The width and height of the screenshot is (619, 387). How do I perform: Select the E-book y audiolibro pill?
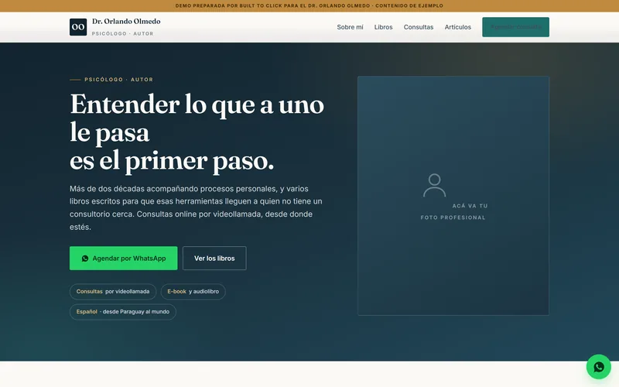pyautogui.click(x=193, y=292)
